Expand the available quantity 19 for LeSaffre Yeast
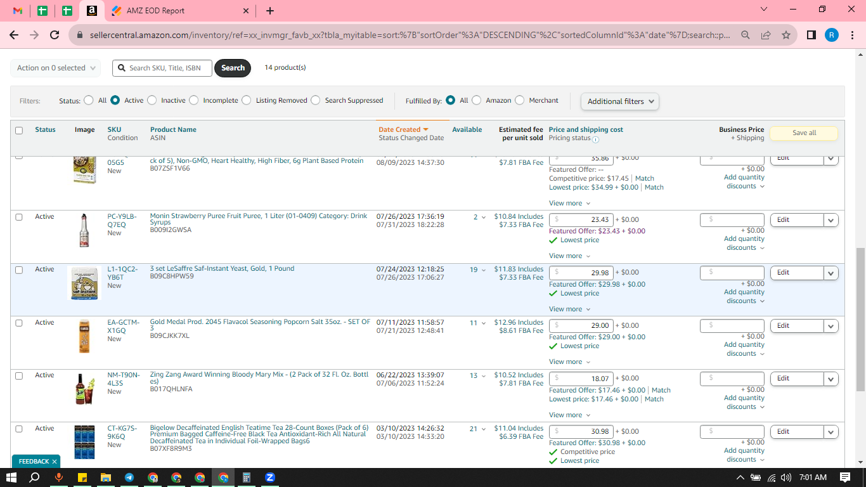Screen dimensions: 866x487 [477, 270]
